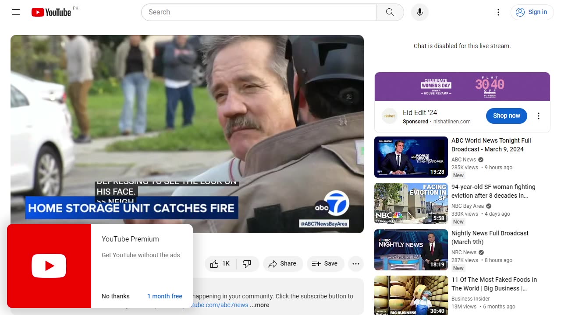Expand the description with ...more

pos(260,305)
